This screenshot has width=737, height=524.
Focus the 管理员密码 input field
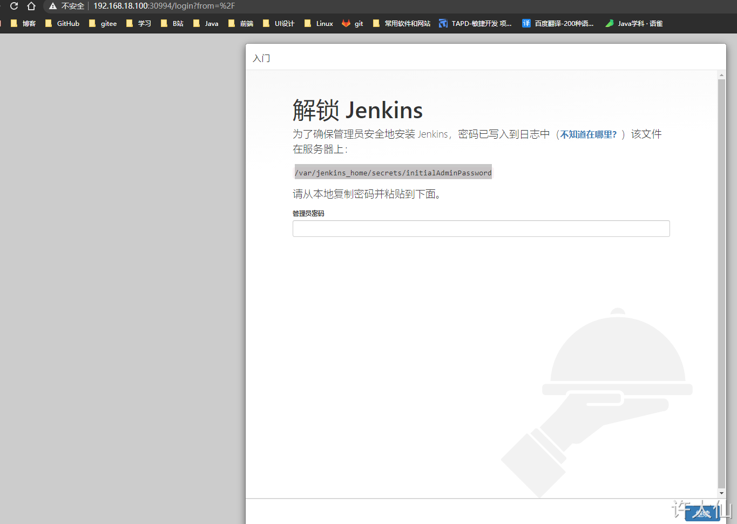pos(481,228)
